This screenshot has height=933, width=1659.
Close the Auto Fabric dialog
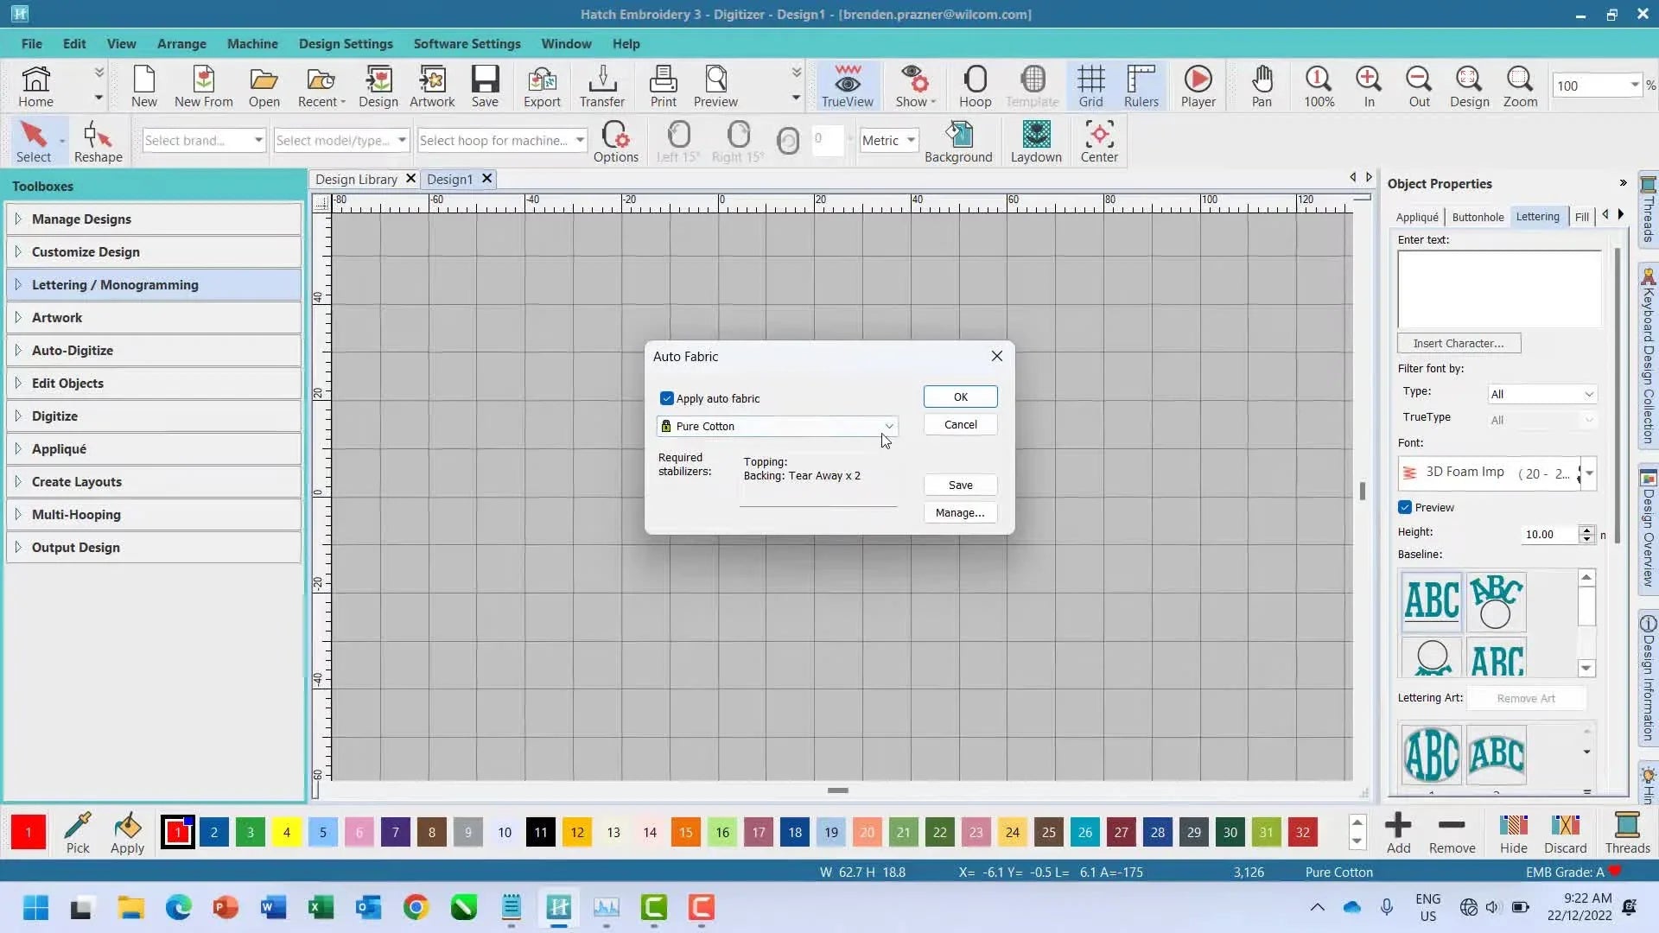[x=996, y=356]
